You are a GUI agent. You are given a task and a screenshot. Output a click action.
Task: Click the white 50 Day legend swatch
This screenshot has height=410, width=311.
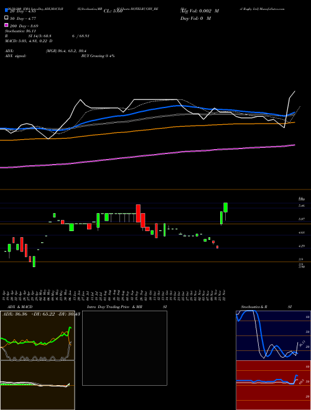[x=6, y=18]
